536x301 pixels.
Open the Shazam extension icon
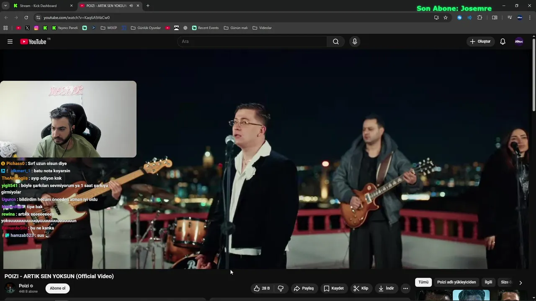[x=459, y=18]
